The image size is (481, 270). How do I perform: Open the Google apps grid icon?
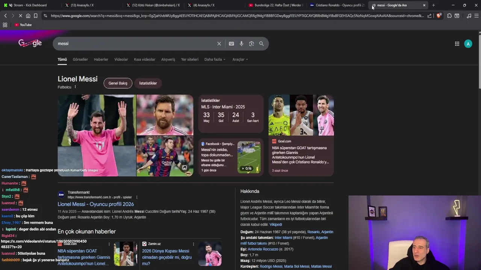(x=457, y=43)
